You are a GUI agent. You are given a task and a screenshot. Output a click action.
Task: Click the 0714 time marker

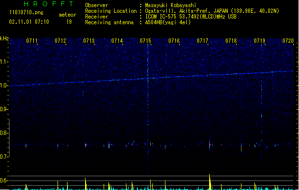coord(117,41)
